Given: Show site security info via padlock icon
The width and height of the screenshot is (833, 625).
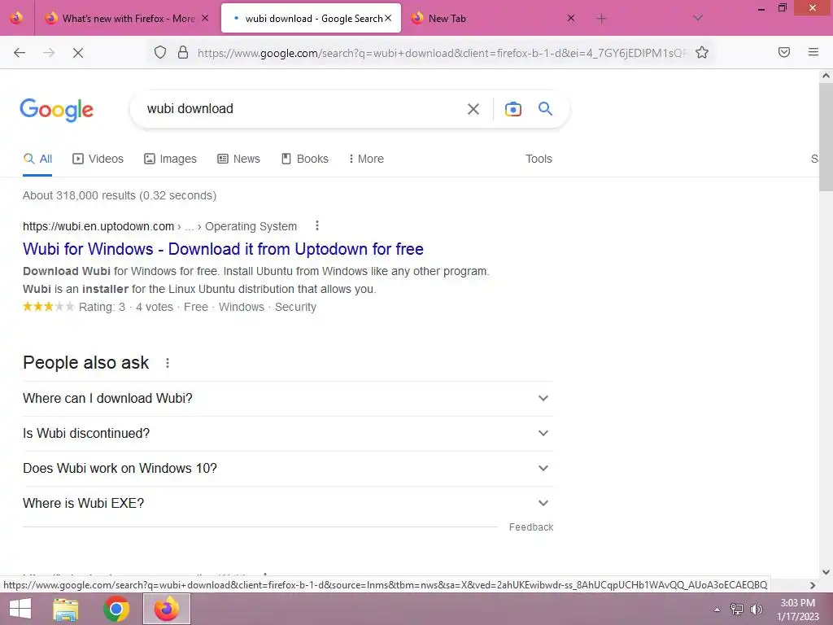Looking at the screenshot, I should click(x=183, y=52).
